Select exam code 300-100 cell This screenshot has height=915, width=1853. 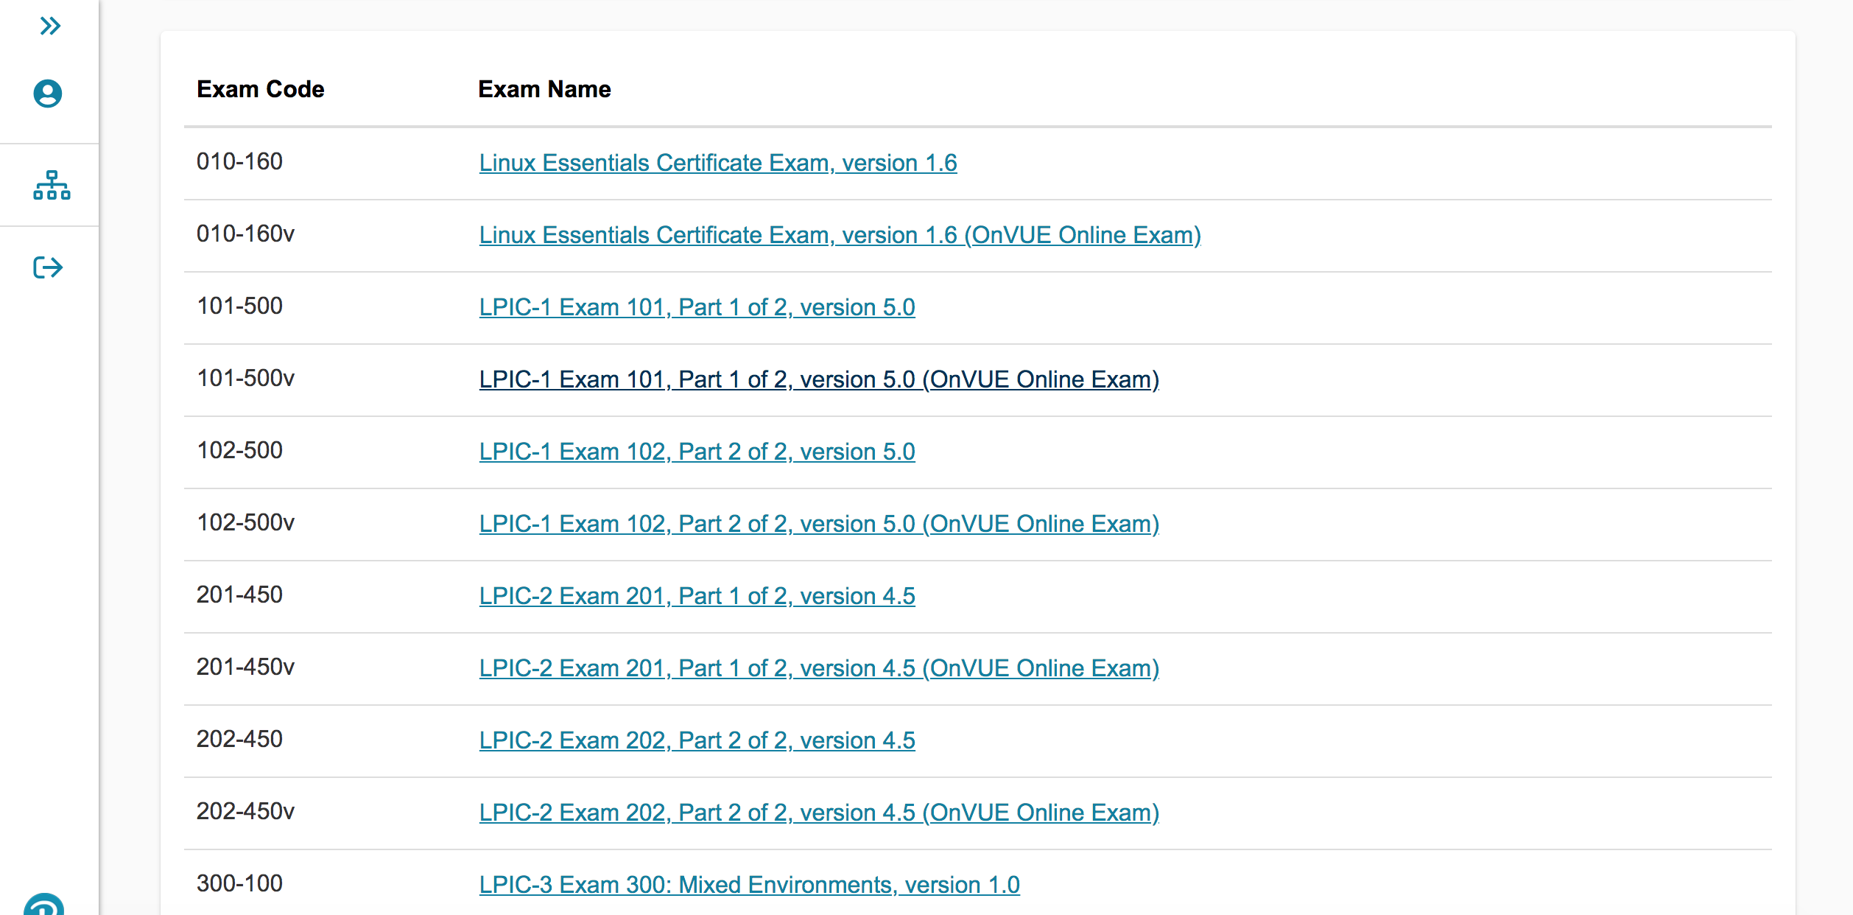click(239, 883)
